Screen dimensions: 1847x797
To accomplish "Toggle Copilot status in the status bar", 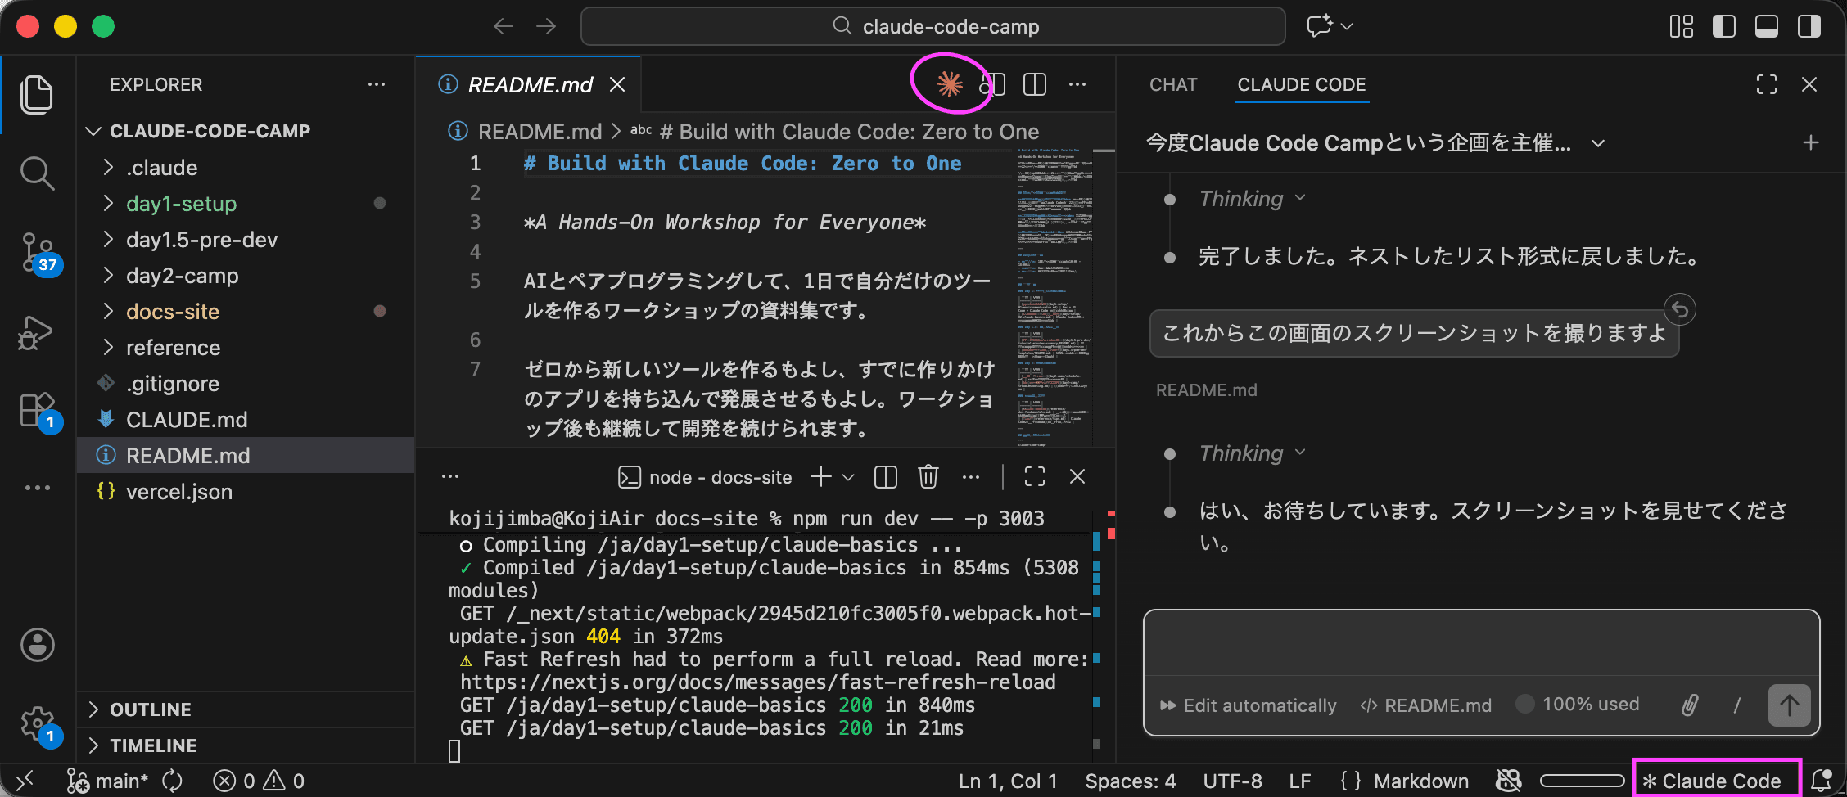I will click(x=1509, y=780).
